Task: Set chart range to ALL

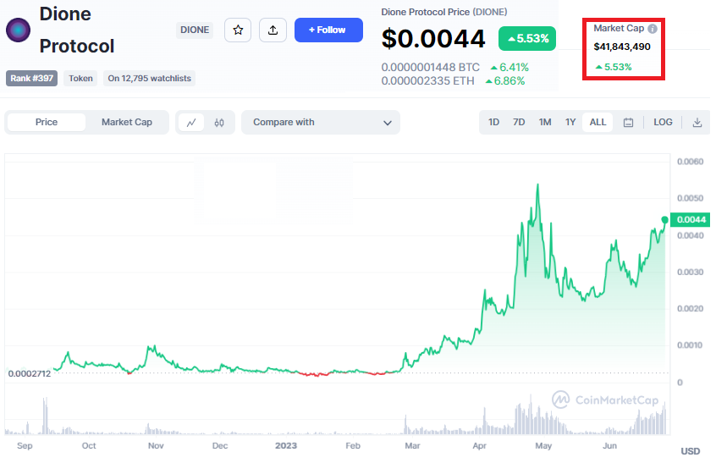Action: click(598, 123)
